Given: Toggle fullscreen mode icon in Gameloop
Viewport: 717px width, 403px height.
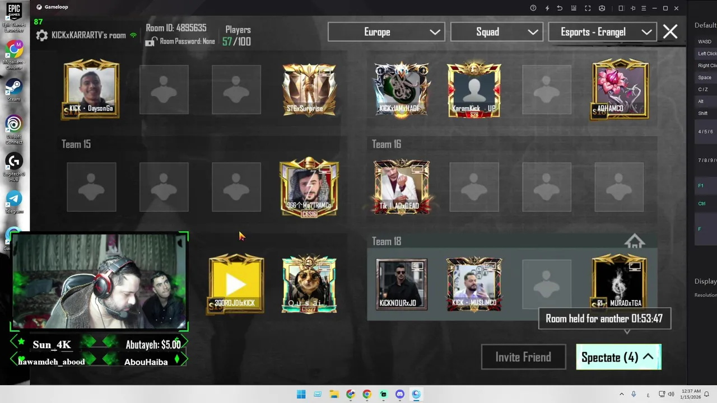Looking at the screenshot, I should tap(588, 8).
